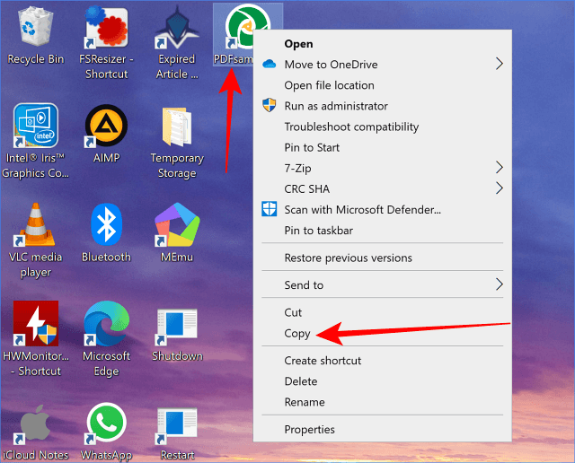Choose Restore previous versions
Viewport: 575px width, 463px height.
tap(383, 258)
